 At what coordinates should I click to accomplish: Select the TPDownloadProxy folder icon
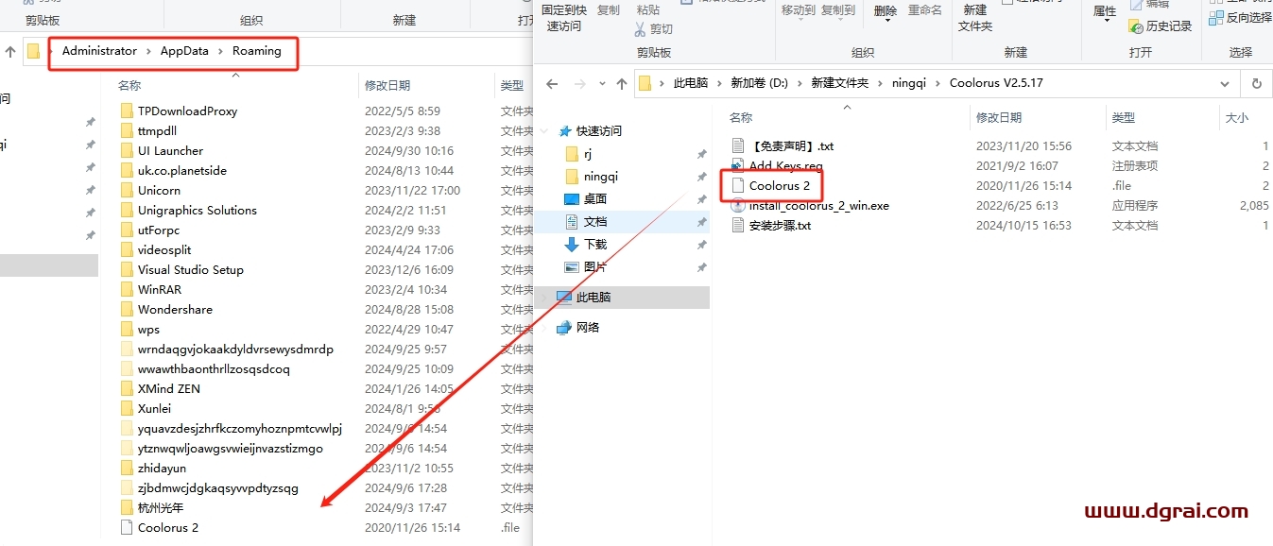(128, 111)
